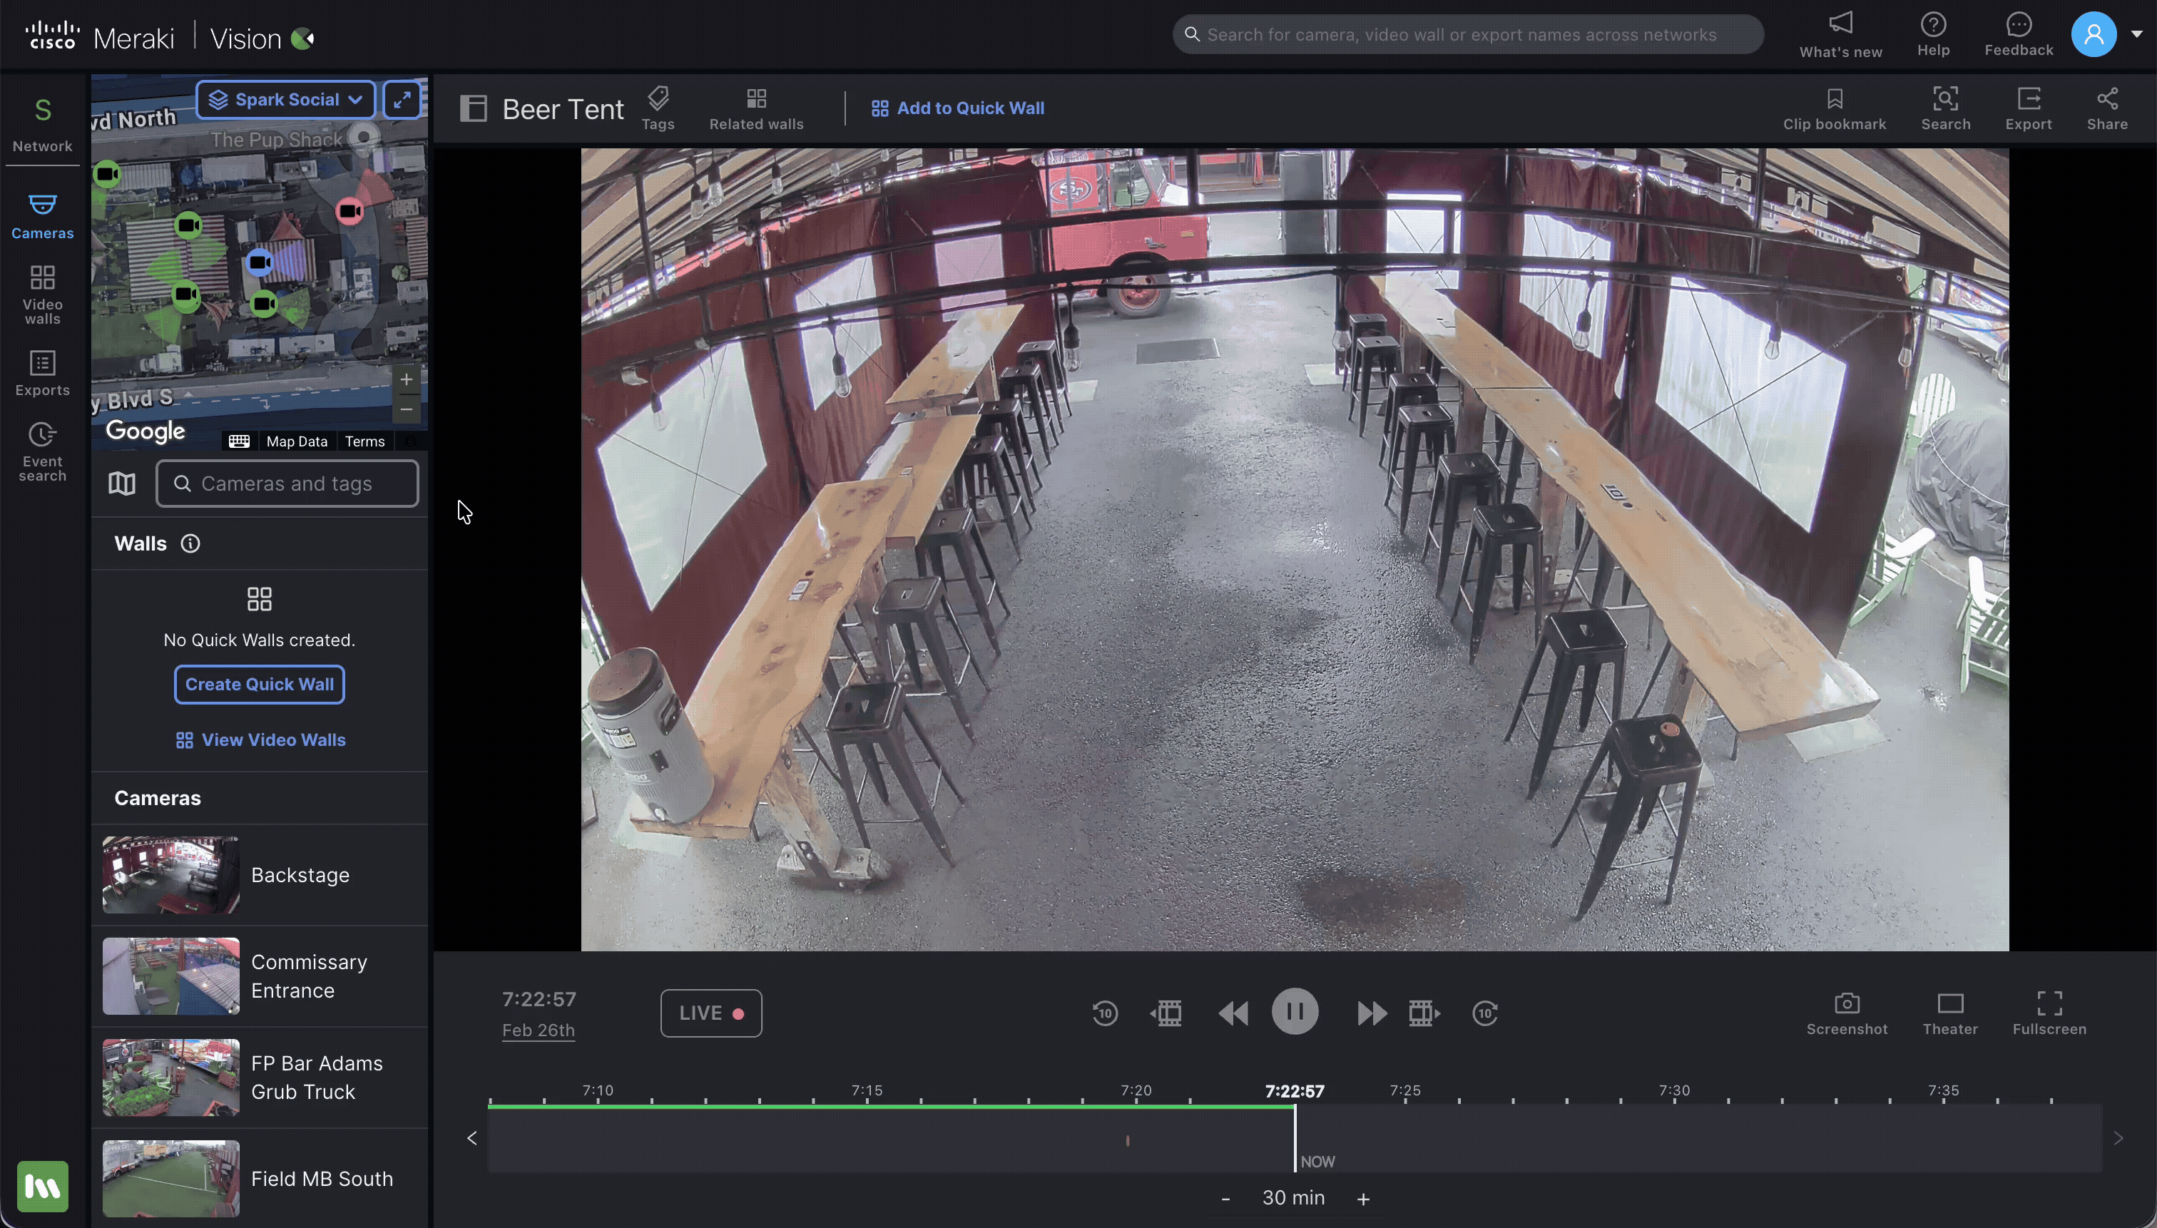The image size is (2157, 1228).
Task: Open the Spark Social network dropdown
Action: tap(285, 98)
